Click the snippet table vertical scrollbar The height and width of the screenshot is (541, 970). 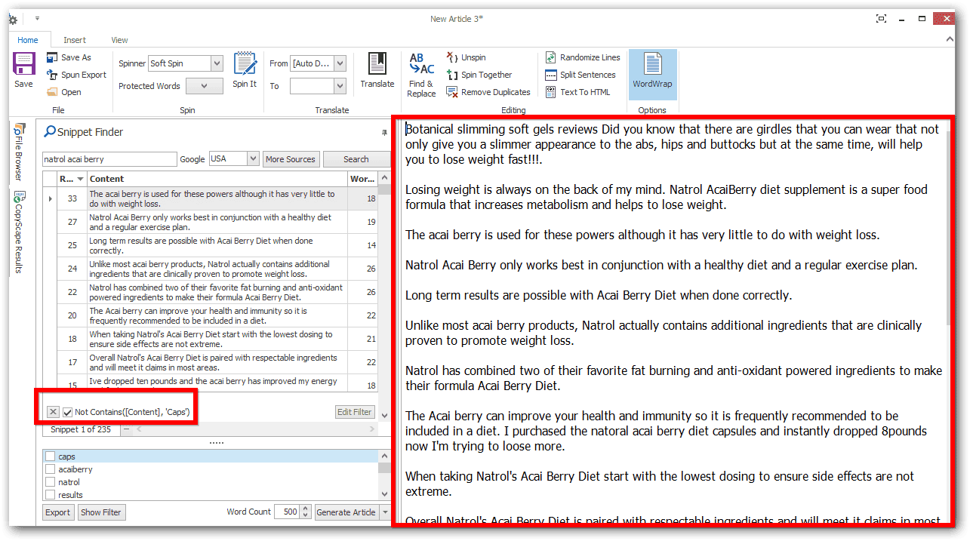384,296
